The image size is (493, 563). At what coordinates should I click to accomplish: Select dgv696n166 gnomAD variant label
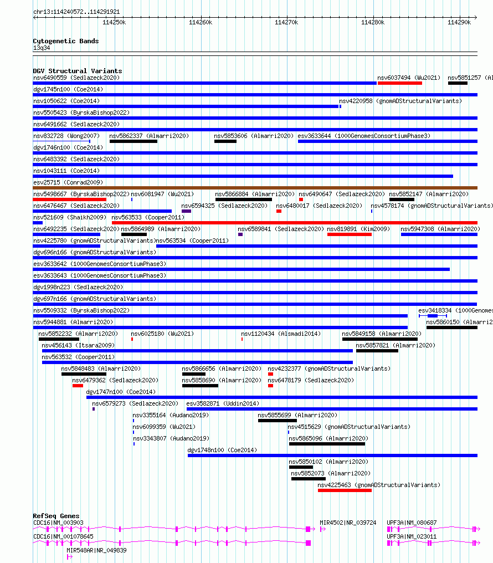pos(95,252)
